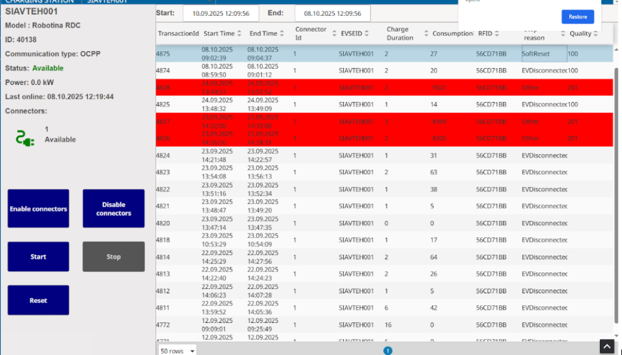This screenshot has height=355, width=622.
Task: Sort table by End Time arrows
Action: (x=282, y=33)
